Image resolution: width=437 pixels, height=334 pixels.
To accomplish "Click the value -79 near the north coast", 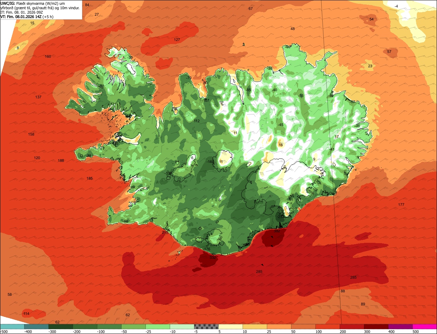I will click(188, 78).
